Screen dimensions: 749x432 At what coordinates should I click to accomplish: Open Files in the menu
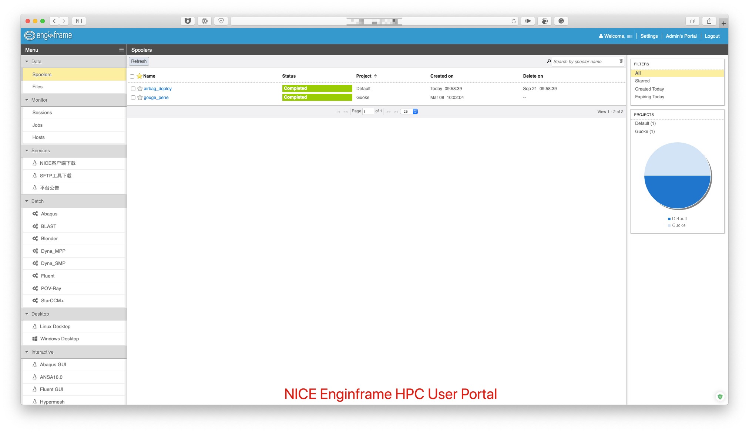[74, 87]
